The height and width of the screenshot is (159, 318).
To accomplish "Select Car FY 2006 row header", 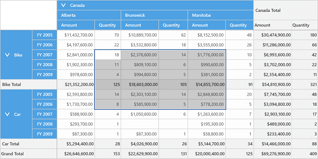I will [x=45, y=104].
